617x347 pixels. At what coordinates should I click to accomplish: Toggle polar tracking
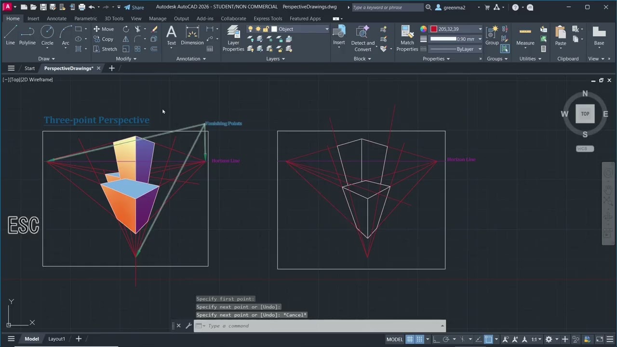[446, 339]
